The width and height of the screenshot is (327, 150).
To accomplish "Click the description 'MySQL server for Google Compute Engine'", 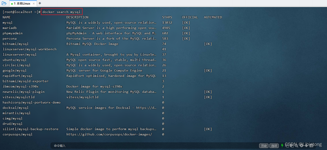I will [104, 71].
